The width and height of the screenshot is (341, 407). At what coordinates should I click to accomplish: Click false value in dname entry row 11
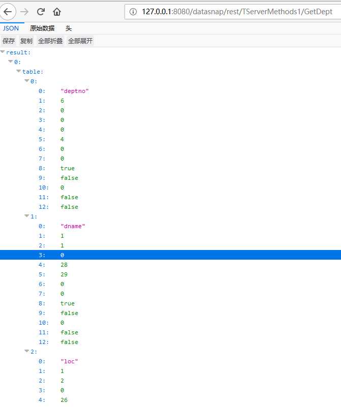[x=69, y=332]
